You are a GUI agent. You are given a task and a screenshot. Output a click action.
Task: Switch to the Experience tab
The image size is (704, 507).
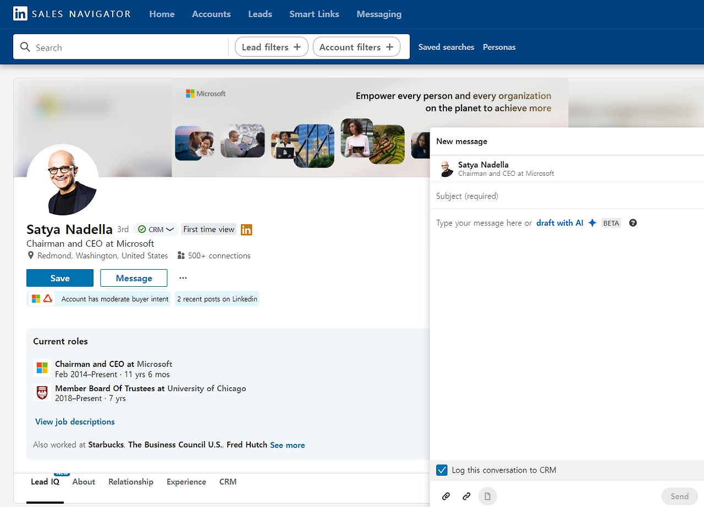[x=186, y=482]
